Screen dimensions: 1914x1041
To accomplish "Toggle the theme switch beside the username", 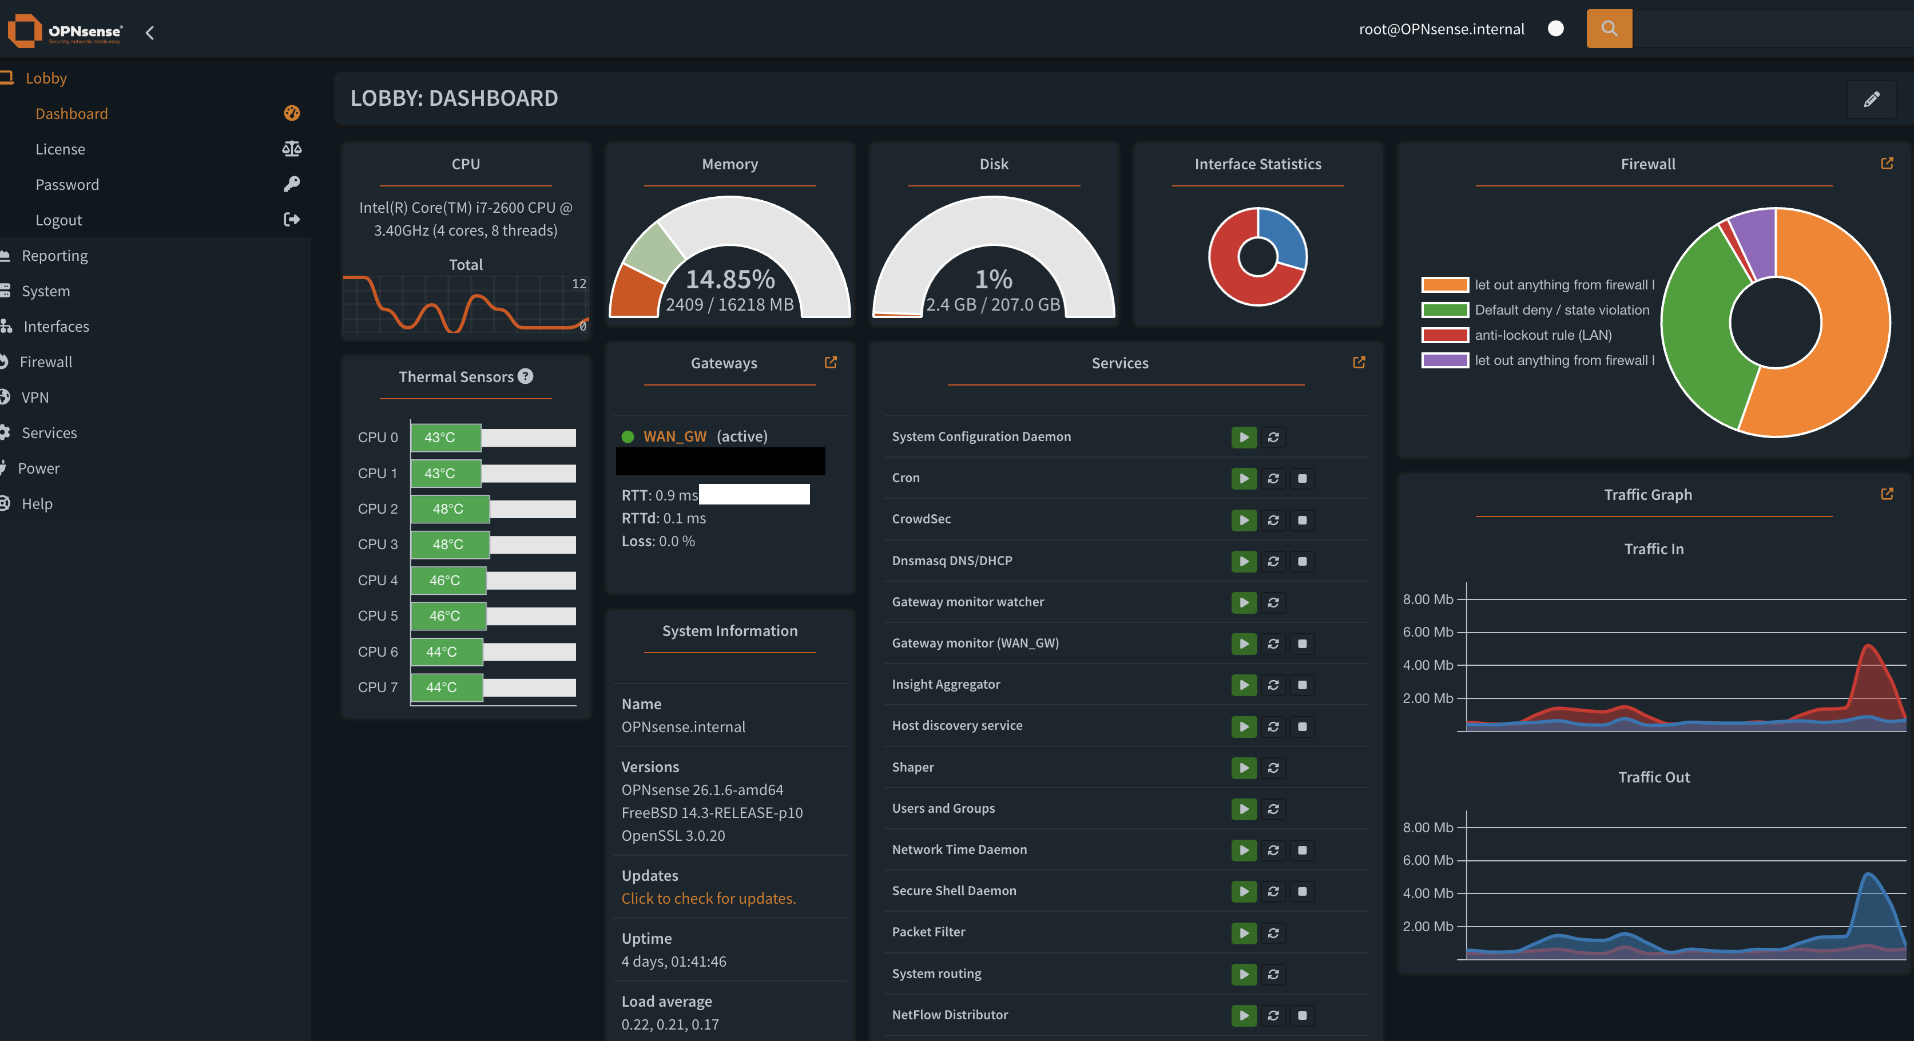I will click(1555, 28).
